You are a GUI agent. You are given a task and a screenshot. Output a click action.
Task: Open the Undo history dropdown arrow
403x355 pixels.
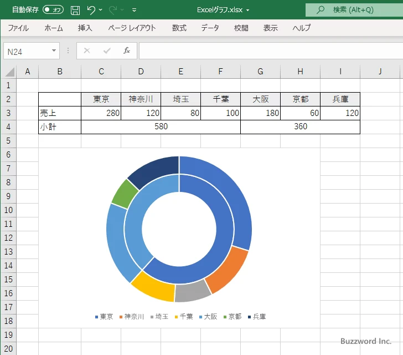click(101, 10)
